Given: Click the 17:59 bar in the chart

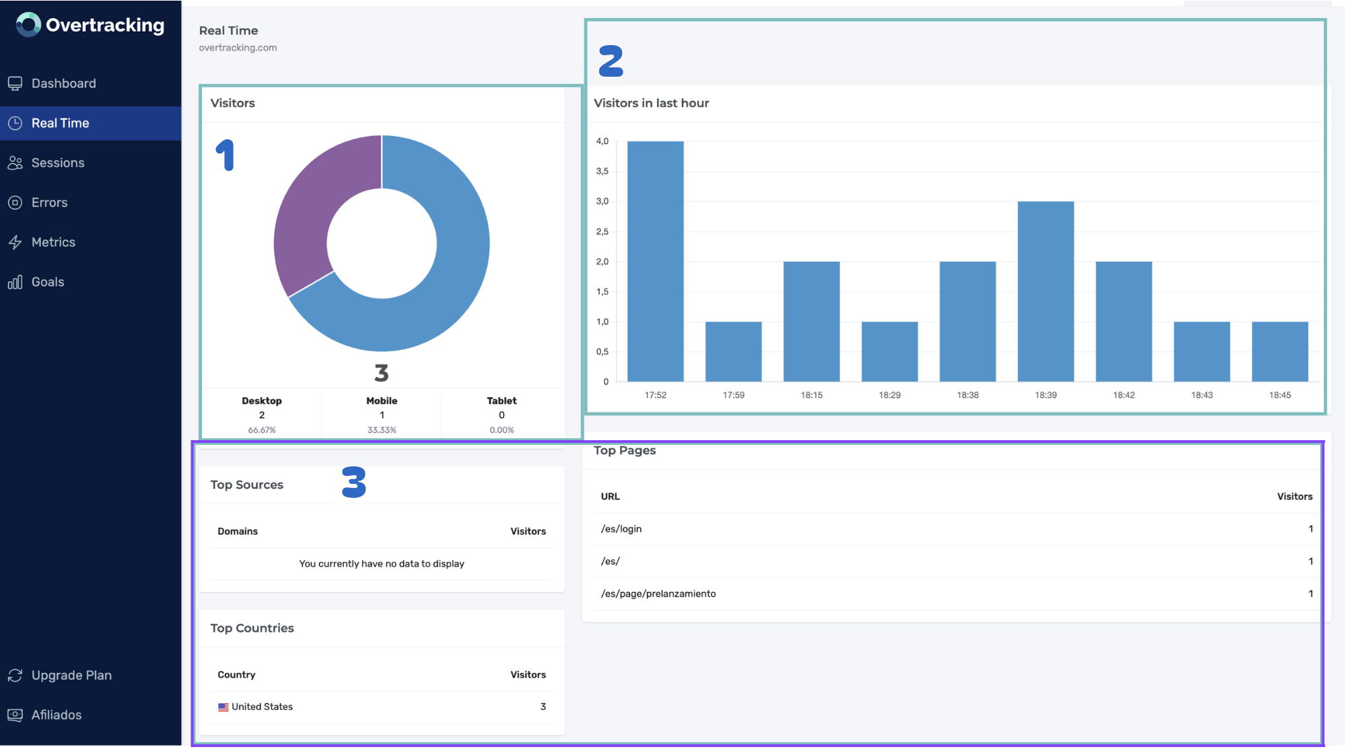Looking at the screenshot, I should point(733,351).
